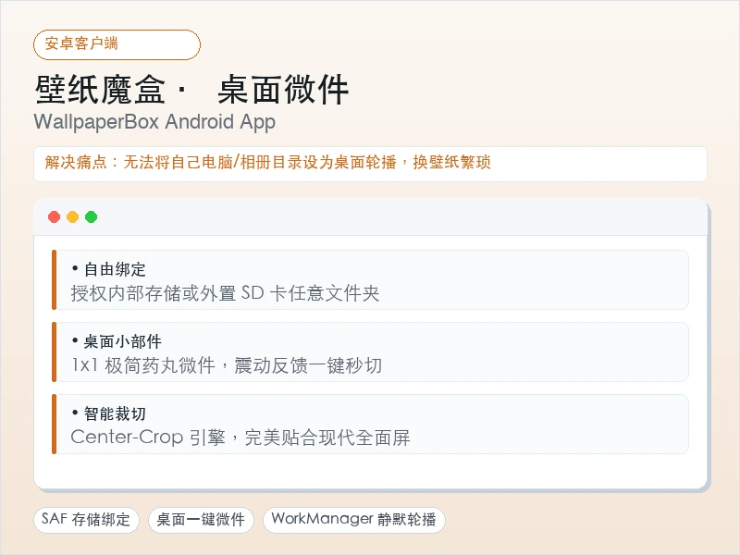Click the orange bar beside 桌面小部件
Viewport: 740px width, 555px height.
pos(55,352)
